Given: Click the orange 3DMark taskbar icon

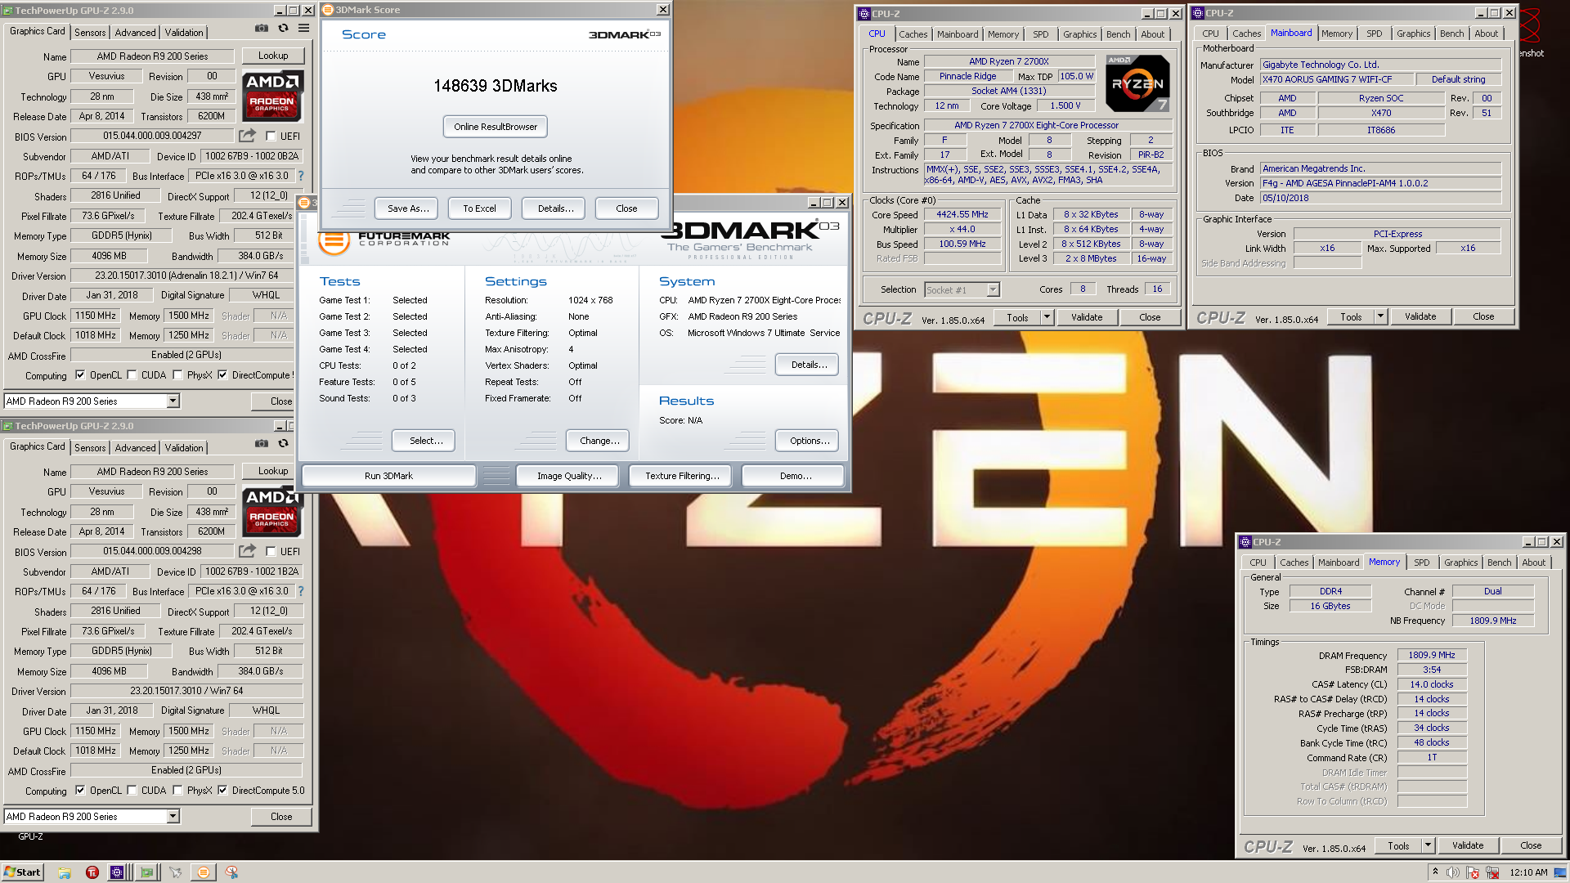Looking at the screenshot, I should click(x=204, y=872).
